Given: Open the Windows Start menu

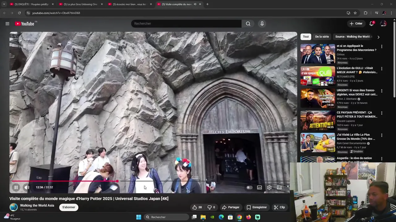Looking at the screenshot, I should [139, 217].
